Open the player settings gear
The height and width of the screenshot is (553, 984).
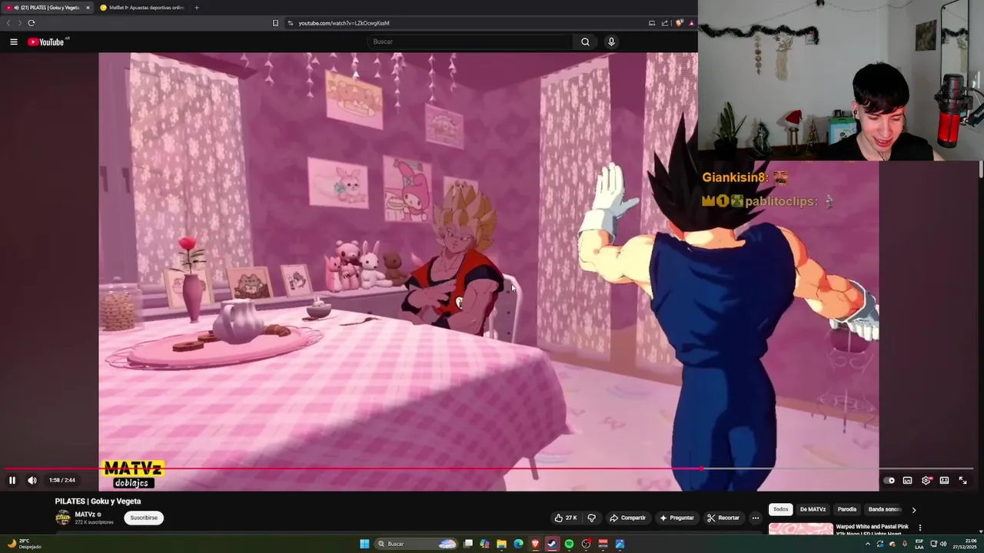click(926, 480)
